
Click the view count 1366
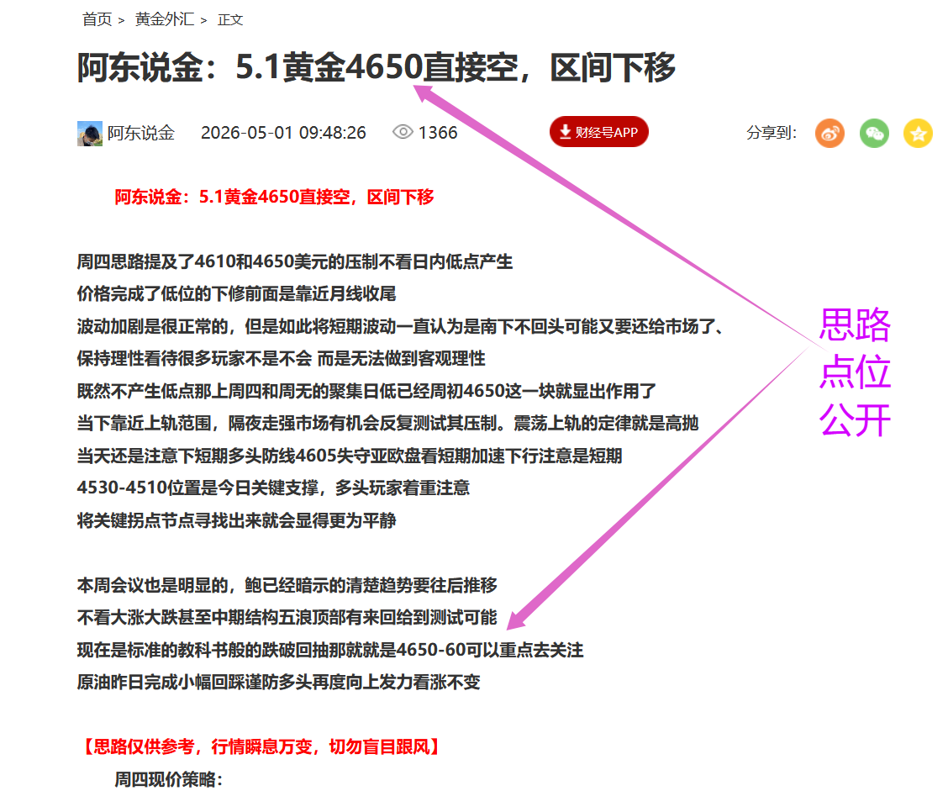438,133
